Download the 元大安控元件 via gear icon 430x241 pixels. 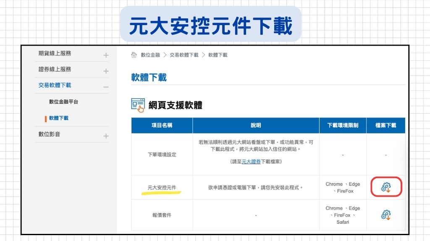pyautogui.click(x=386, y=187)
